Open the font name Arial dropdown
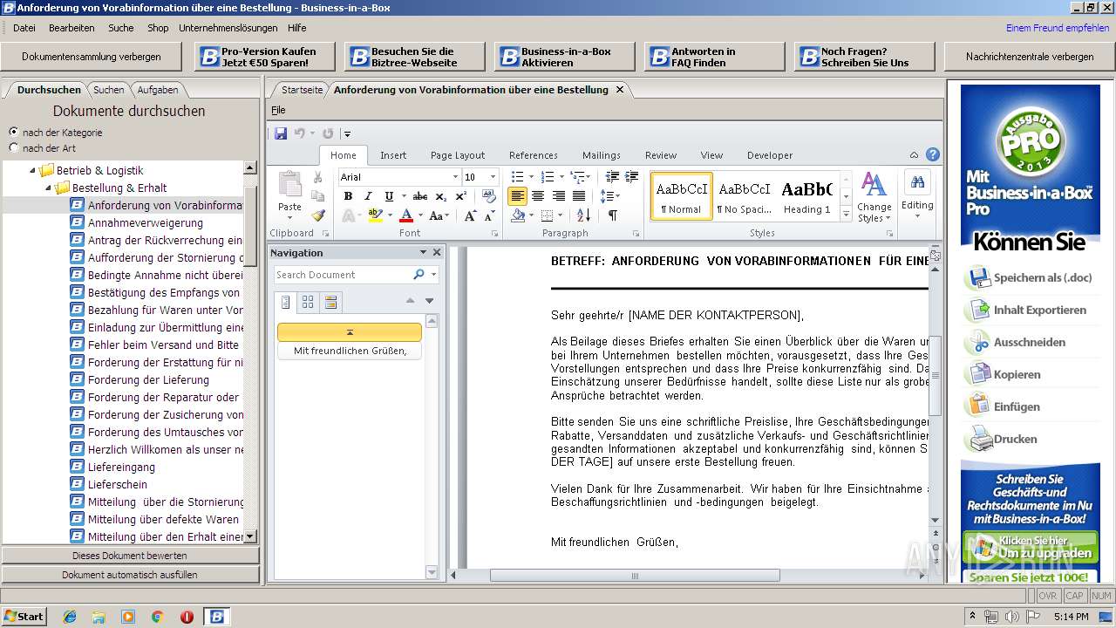 click(x=455, y=177)
